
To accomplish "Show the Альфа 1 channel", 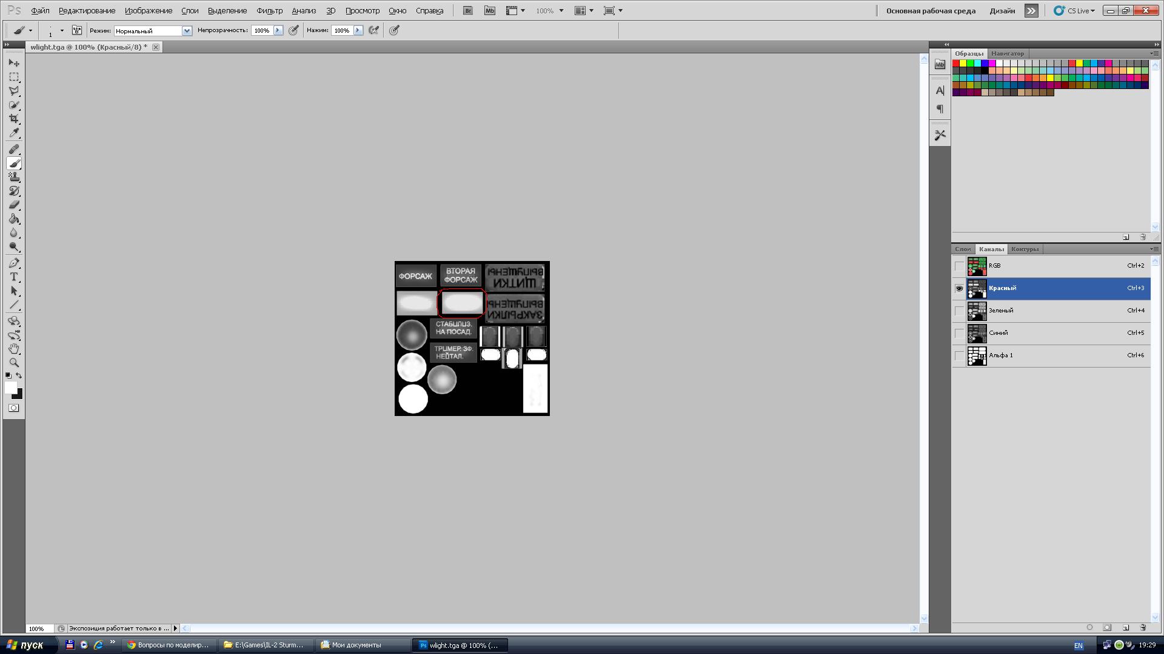I will pos(958,355).
